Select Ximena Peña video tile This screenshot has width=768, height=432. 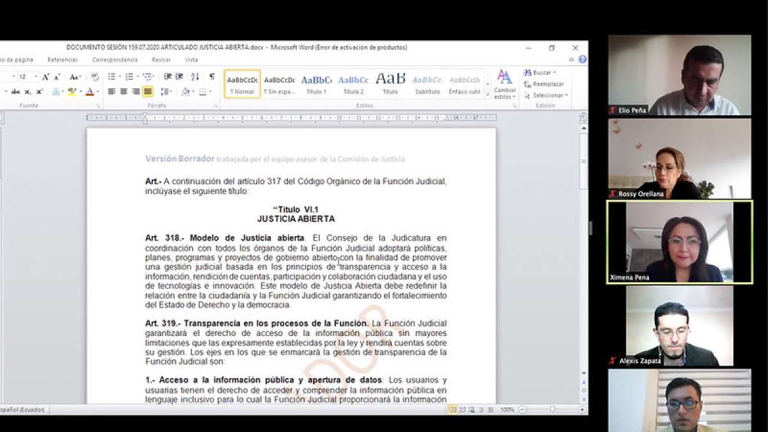(x=680, y=242)
